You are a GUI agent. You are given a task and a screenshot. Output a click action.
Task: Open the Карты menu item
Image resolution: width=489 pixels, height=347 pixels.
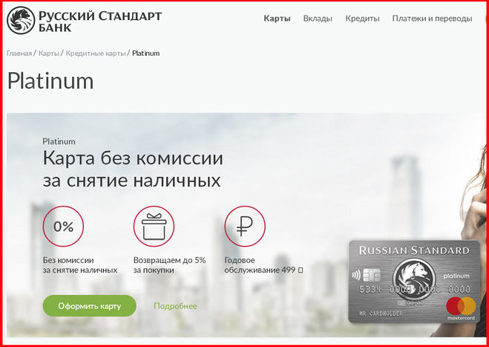coord(277,19)
